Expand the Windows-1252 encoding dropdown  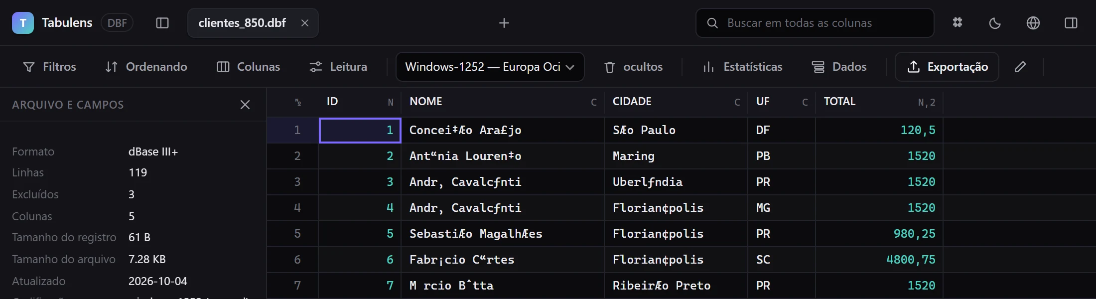click(490, 67)
